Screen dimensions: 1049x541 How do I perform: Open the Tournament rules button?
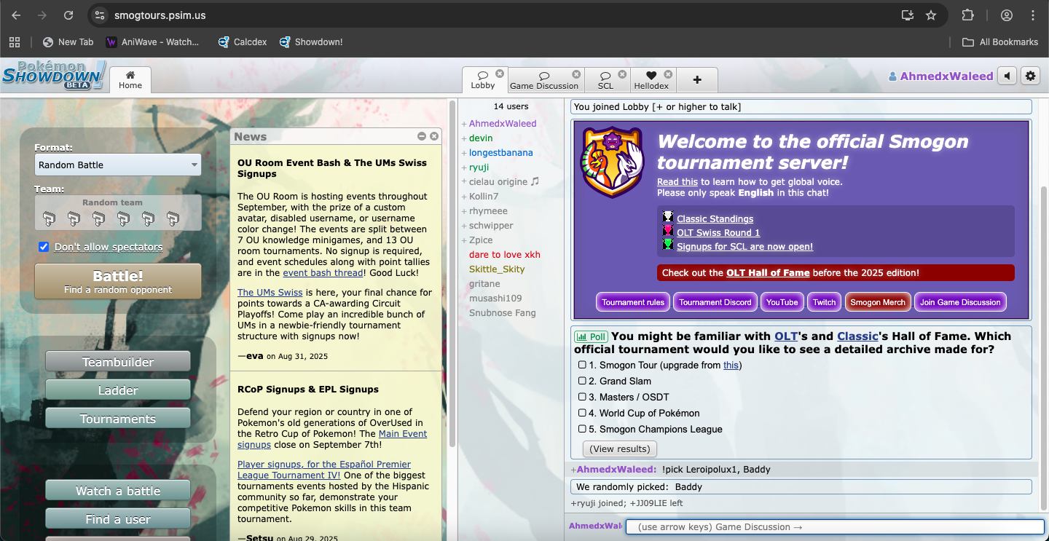(x=633, y=302)
